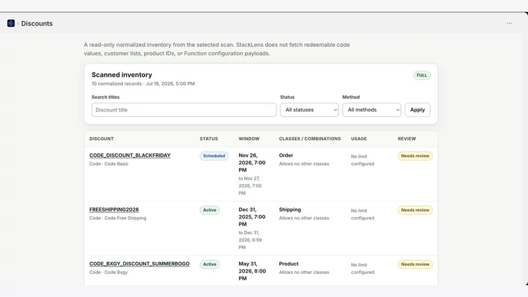Click No limit configured for FREESHIPPING2026

coord(362,214)
